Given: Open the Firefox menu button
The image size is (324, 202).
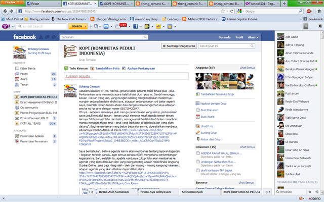Looking at the screenshot, I should 12,2.
